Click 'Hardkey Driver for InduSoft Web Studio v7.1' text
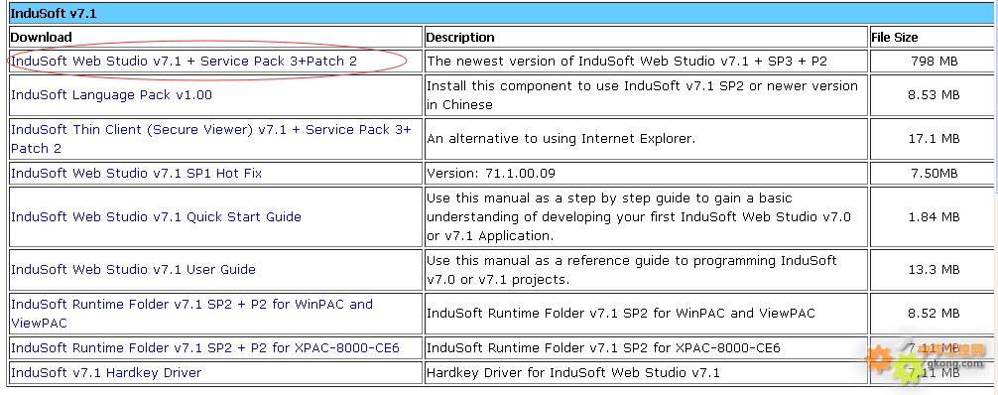 572,372
